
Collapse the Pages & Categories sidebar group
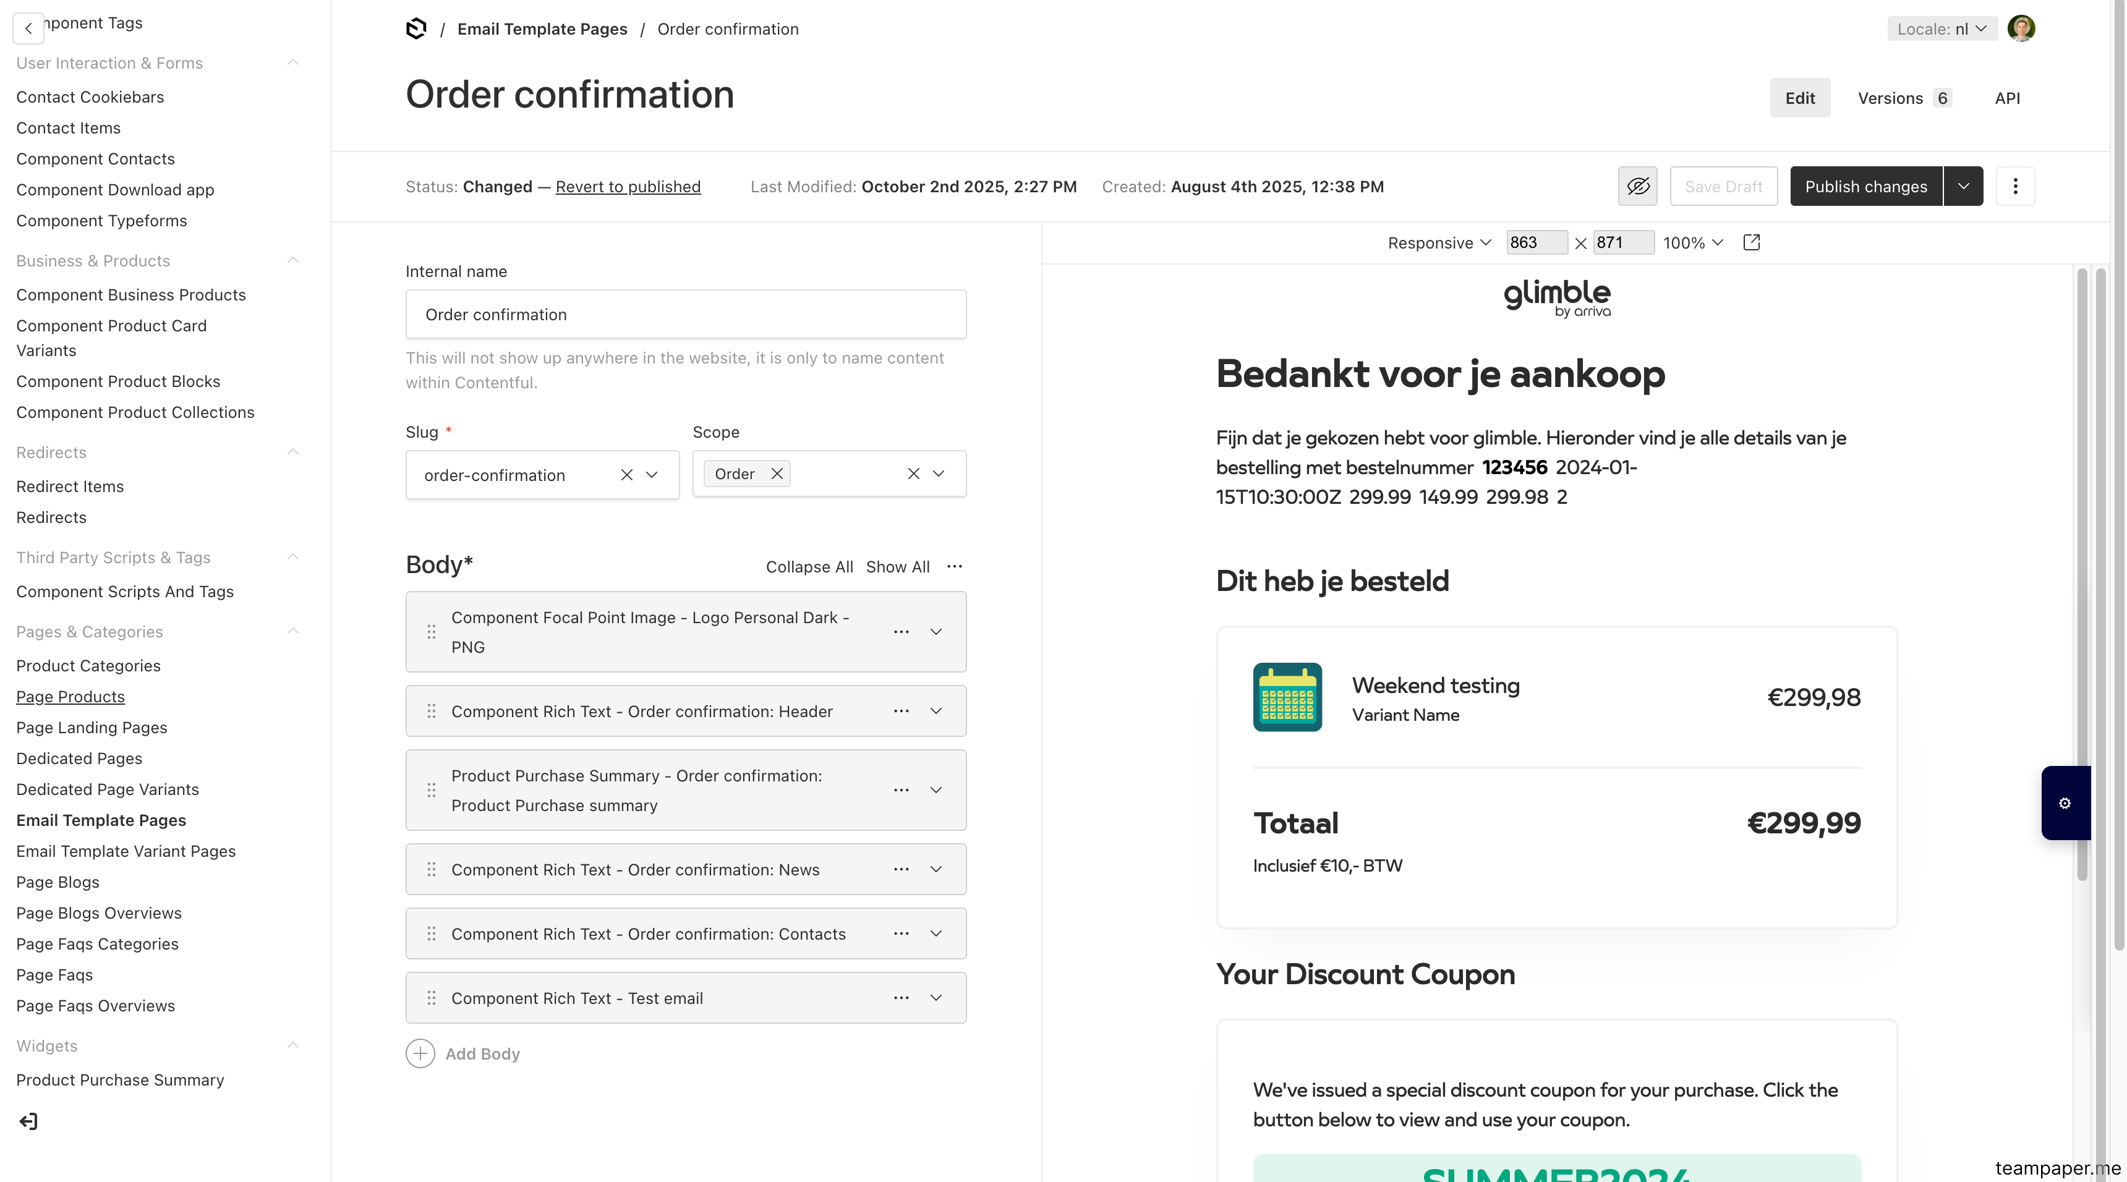click(x=292, y=631)
